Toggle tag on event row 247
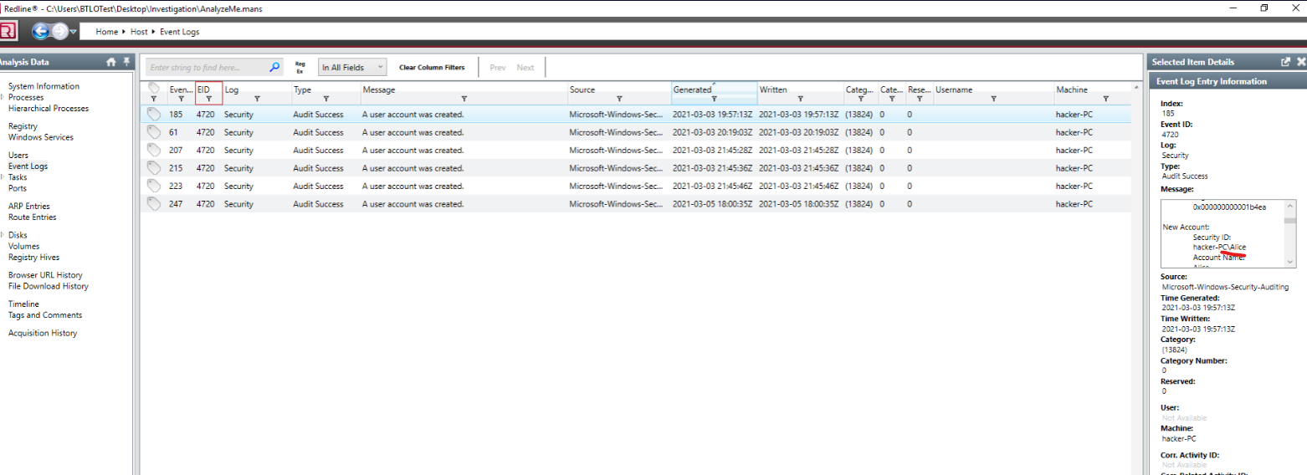1307x475 pixels. (153, 204)
